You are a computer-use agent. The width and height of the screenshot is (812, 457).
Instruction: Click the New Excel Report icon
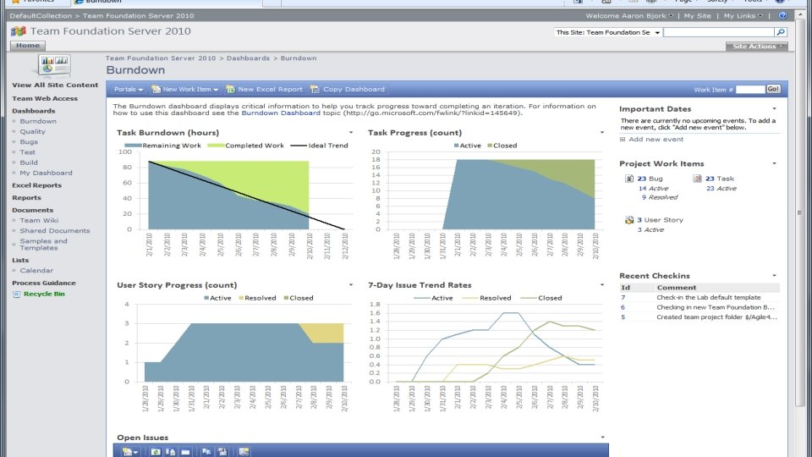[x=230, y=89]
